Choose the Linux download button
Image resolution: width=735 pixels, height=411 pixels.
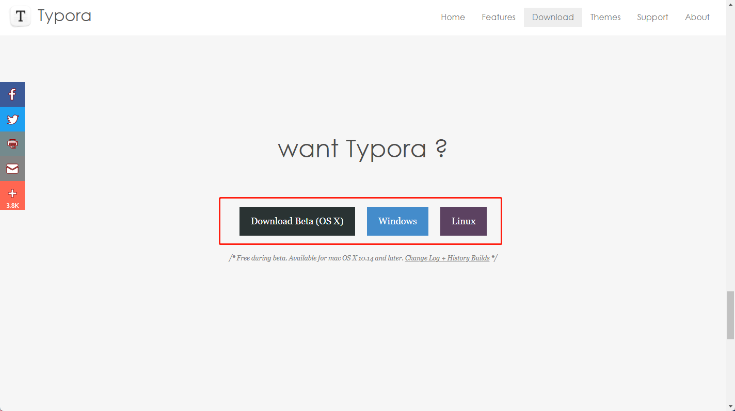(x=464, y=221)
